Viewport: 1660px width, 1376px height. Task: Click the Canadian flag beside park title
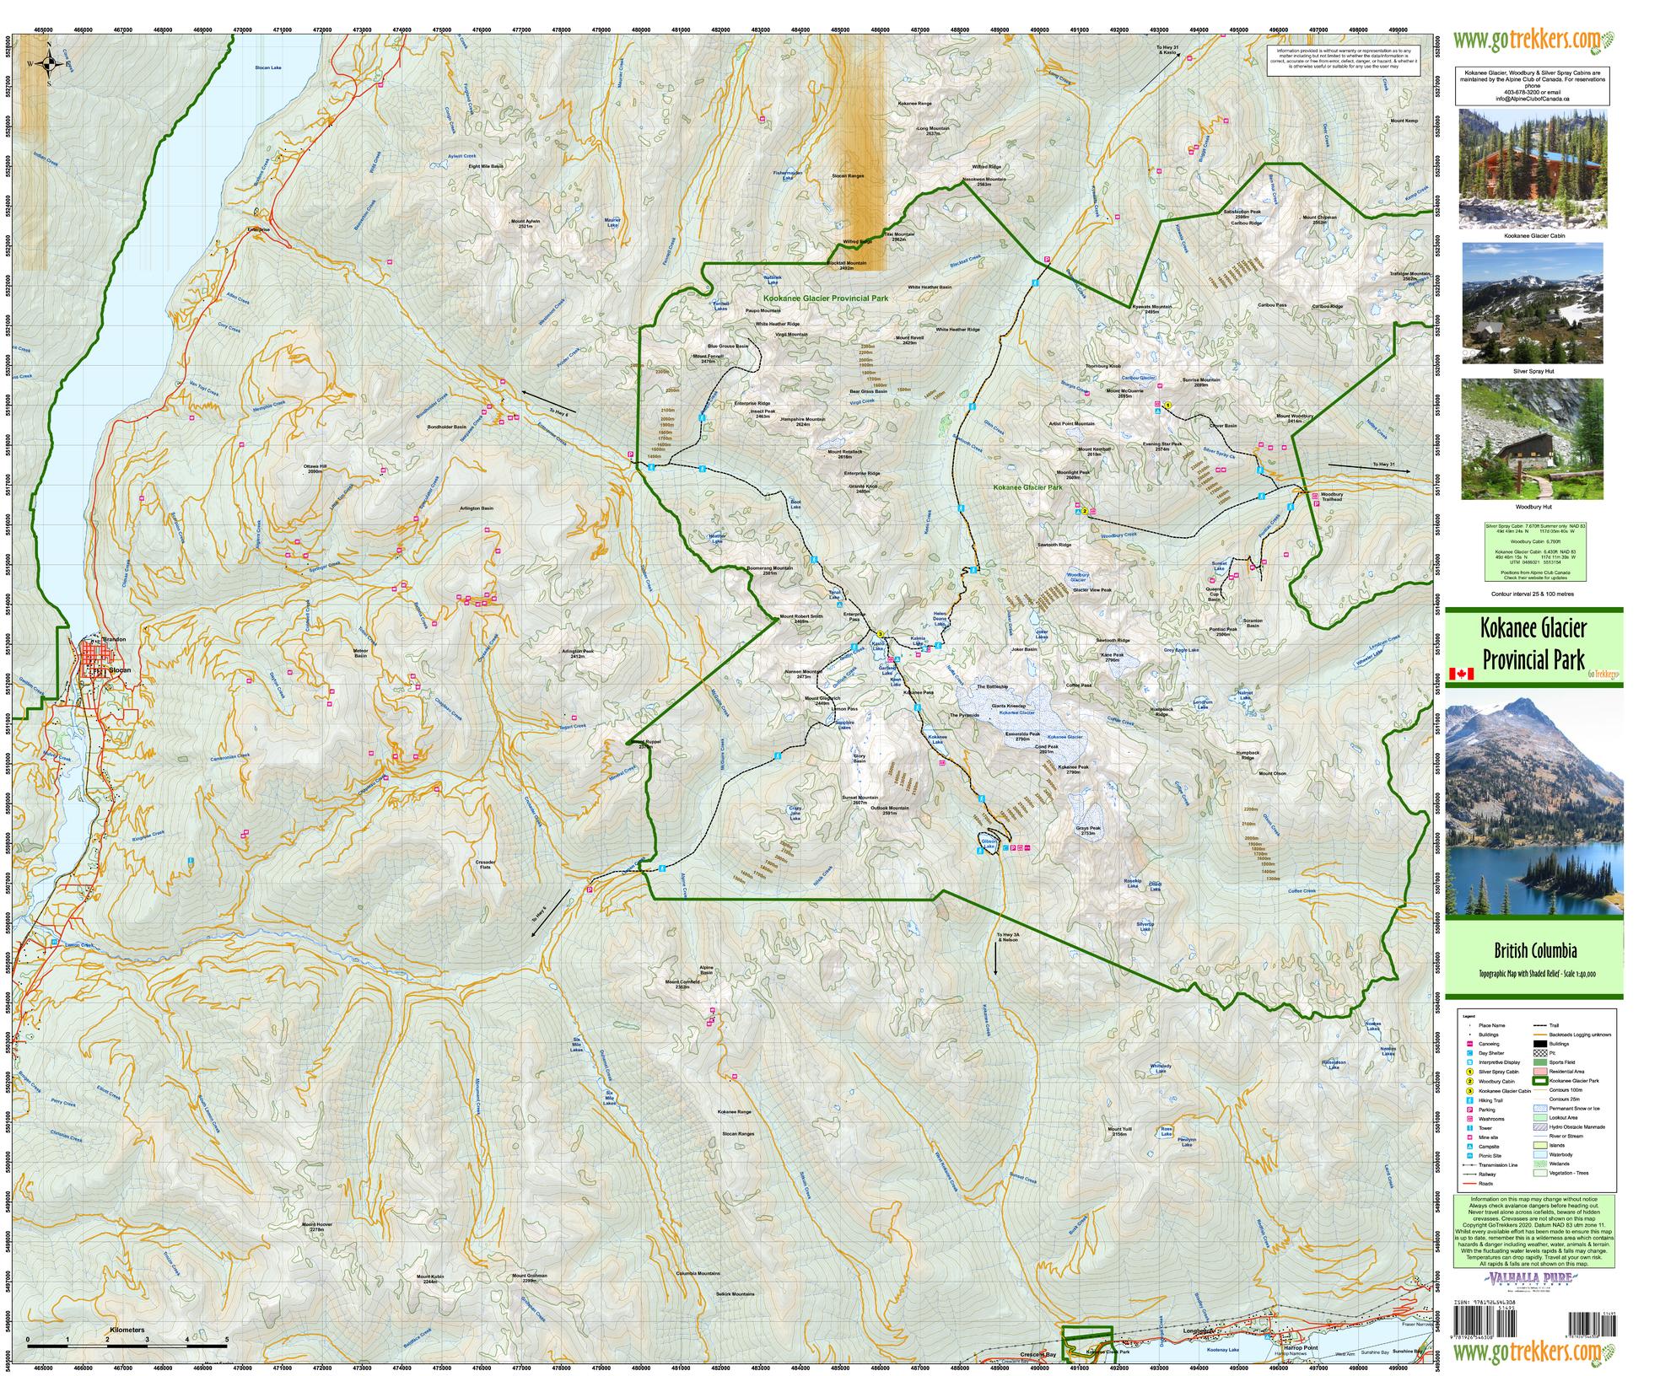click(1461, 674)
